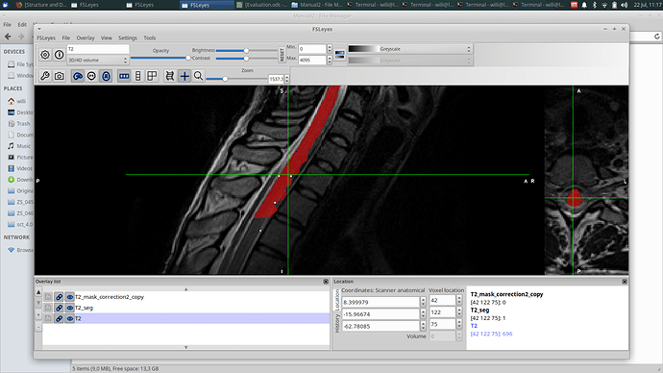Adjust the Contrast slider
The width and height of the screenshot is (663, 373).
pyautogui.click(x=247, y=59)
